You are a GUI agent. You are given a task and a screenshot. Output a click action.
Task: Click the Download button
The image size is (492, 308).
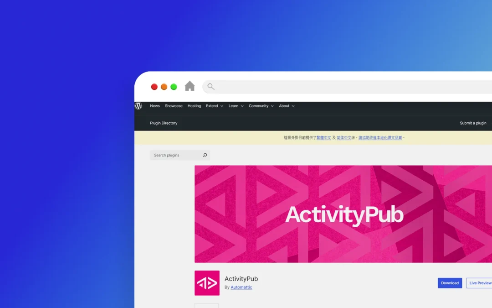pyautogui.click(x=450, y=283)
